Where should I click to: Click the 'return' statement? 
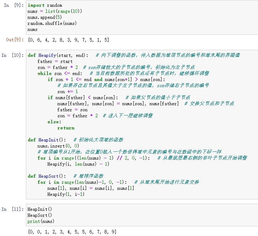point(66,128)
